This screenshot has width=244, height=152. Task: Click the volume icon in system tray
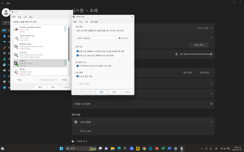pyautogui.click(x=225, y=148)
